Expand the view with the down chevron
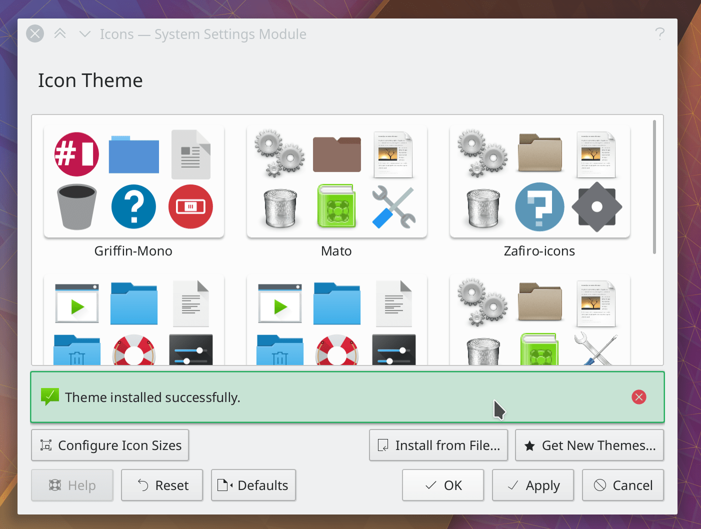 click(x=84, y=34)
